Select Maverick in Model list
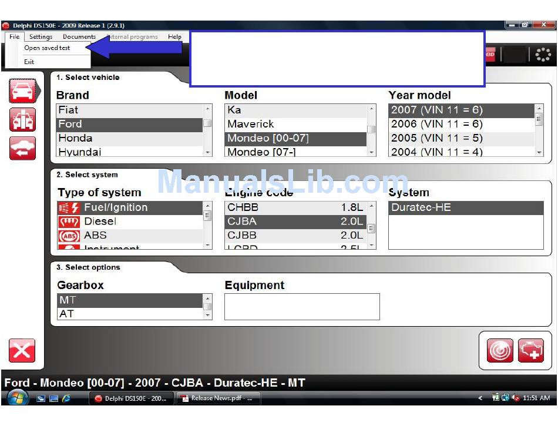This screenshot has height=426, width=558. 295,124
